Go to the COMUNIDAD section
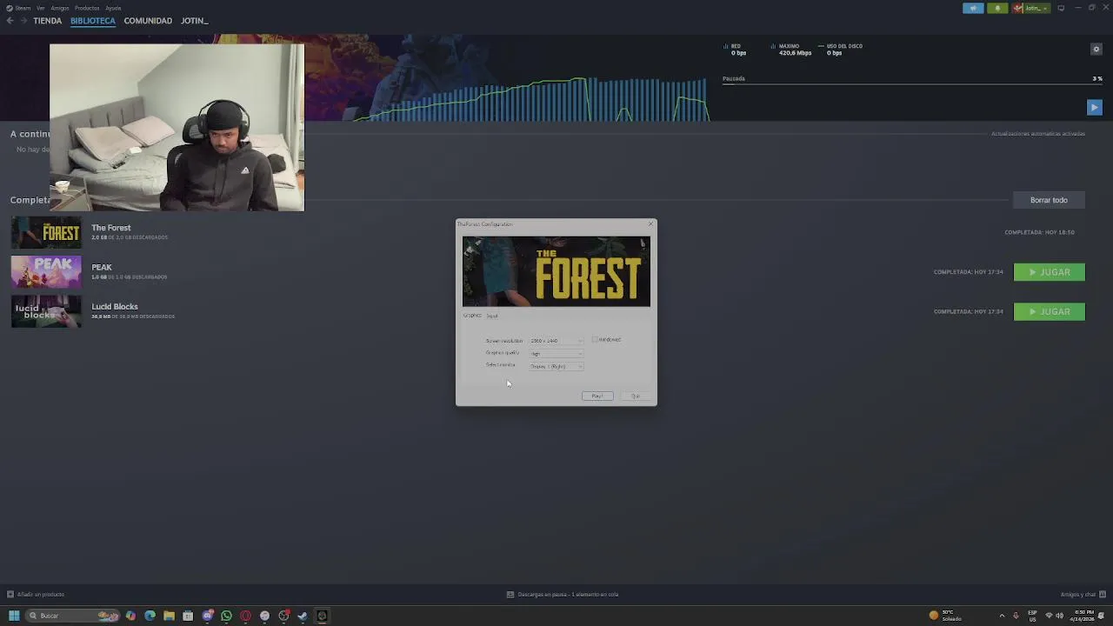This screenshot has width=1113, height=626. [148, 21]
